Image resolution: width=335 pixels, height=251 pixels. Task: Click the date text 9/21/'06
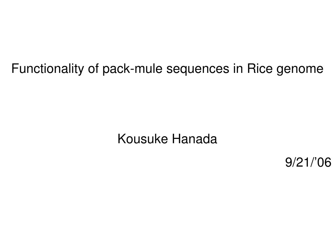click(308, 162)
